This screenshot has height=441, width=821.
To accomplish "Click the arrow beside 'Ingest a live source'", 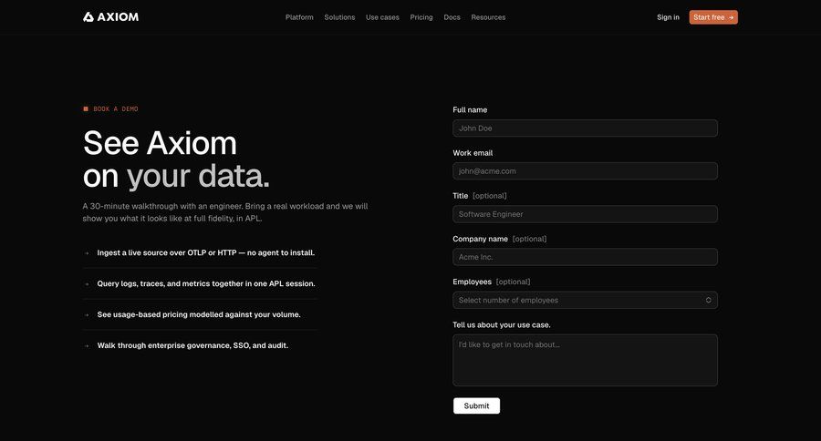I will pos(87,253).
